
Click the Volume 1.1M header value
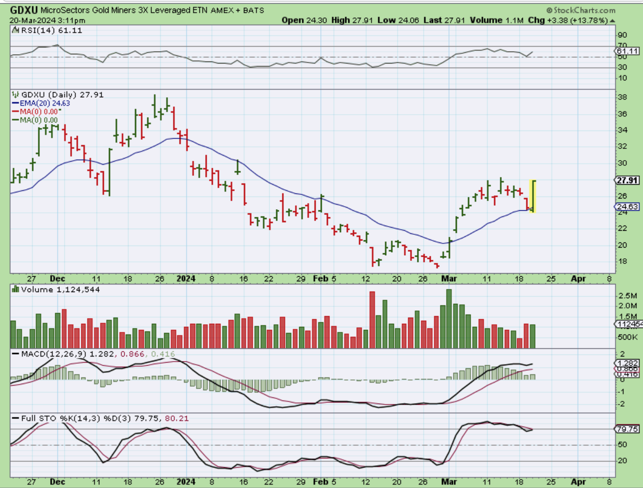coord(497,20)
